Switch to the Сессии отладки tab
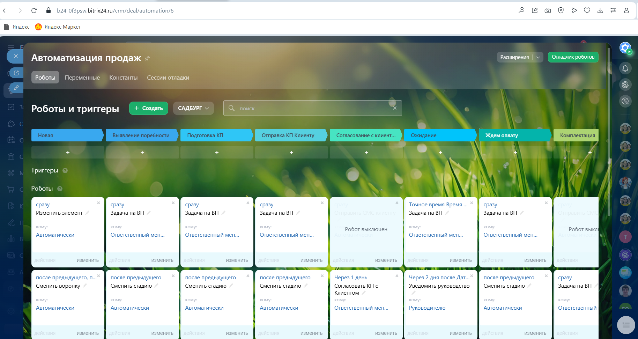Image resolution: width=638 pixels, height=339 pixels. click(168, 78)
